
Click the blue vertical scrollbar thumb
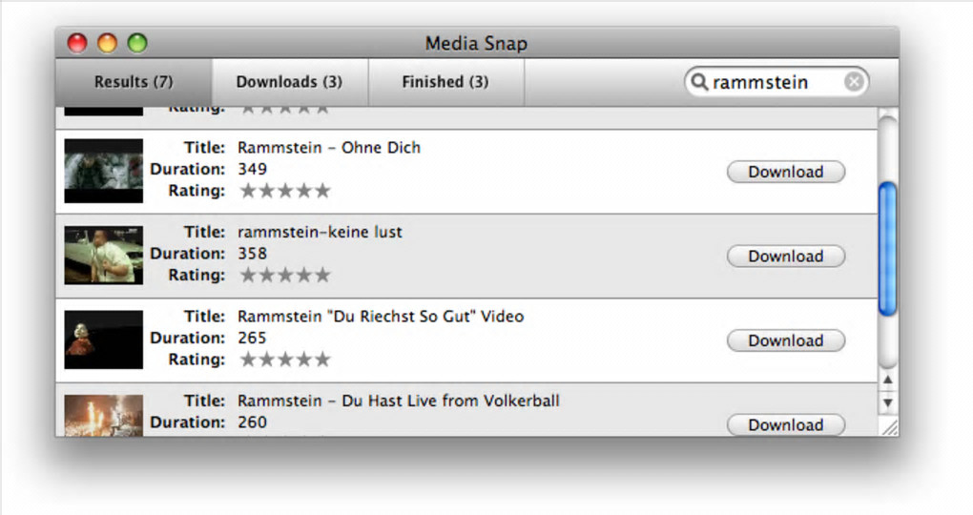888,248
